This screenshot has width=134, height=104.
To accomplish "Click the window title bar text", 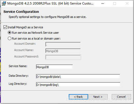I will 50,3.
